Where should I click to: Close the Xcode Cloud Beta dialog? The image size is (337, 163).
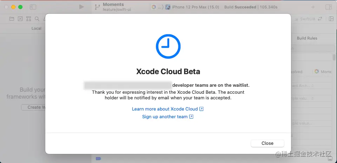267,143
